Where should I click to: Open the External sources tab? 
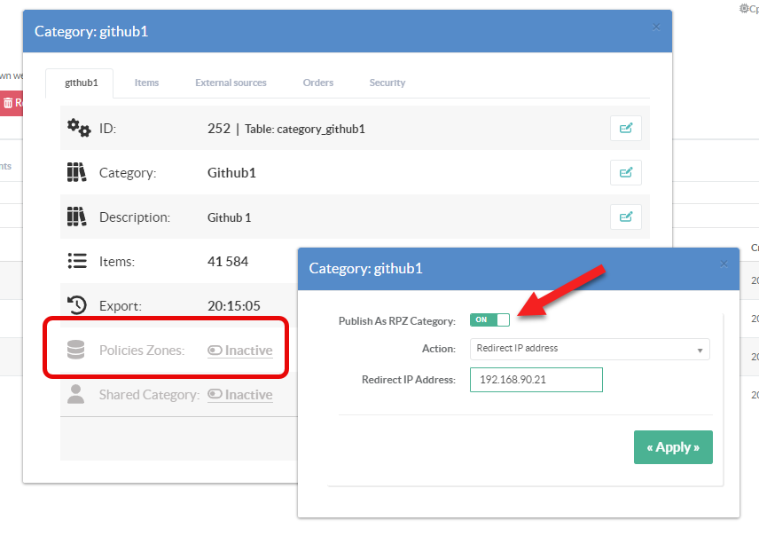(x=231, y=83)
